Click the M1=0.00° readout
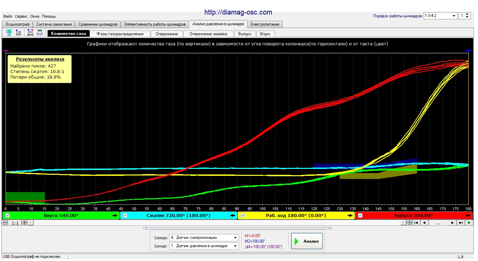Screen dimensions: 478x261 tap(253, 235)
